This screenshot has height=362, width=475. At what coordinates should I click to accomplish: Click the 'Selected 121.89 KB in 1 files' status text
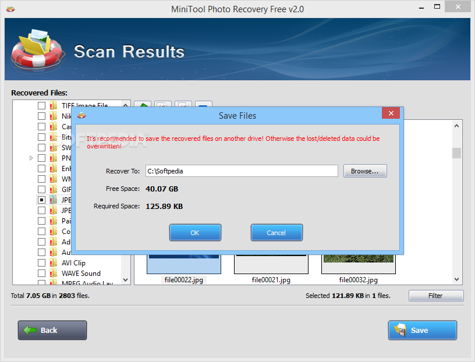click(x=348, y=296)
